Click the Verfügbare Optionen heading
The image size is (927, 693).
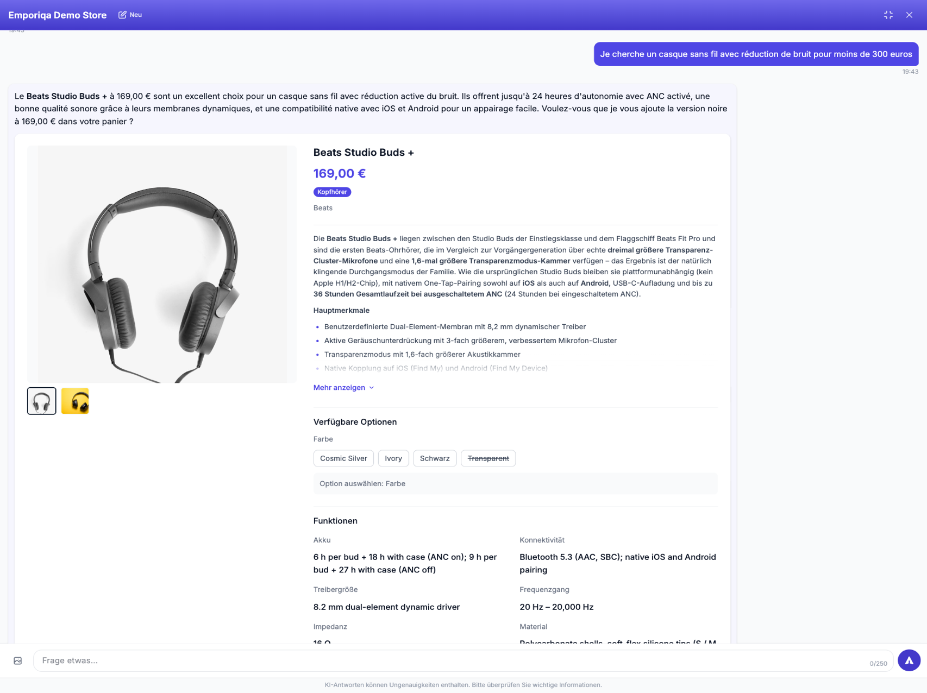355,422
